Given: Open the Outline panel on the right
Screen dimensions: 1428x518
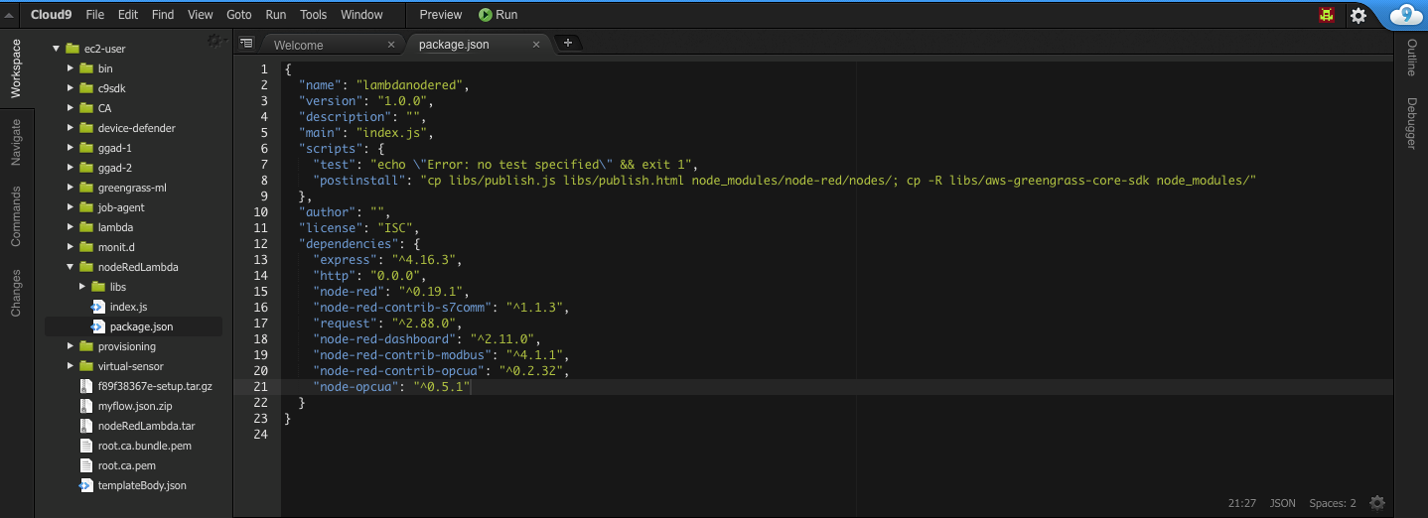Looking at the screenshot, I should 1411,59.
